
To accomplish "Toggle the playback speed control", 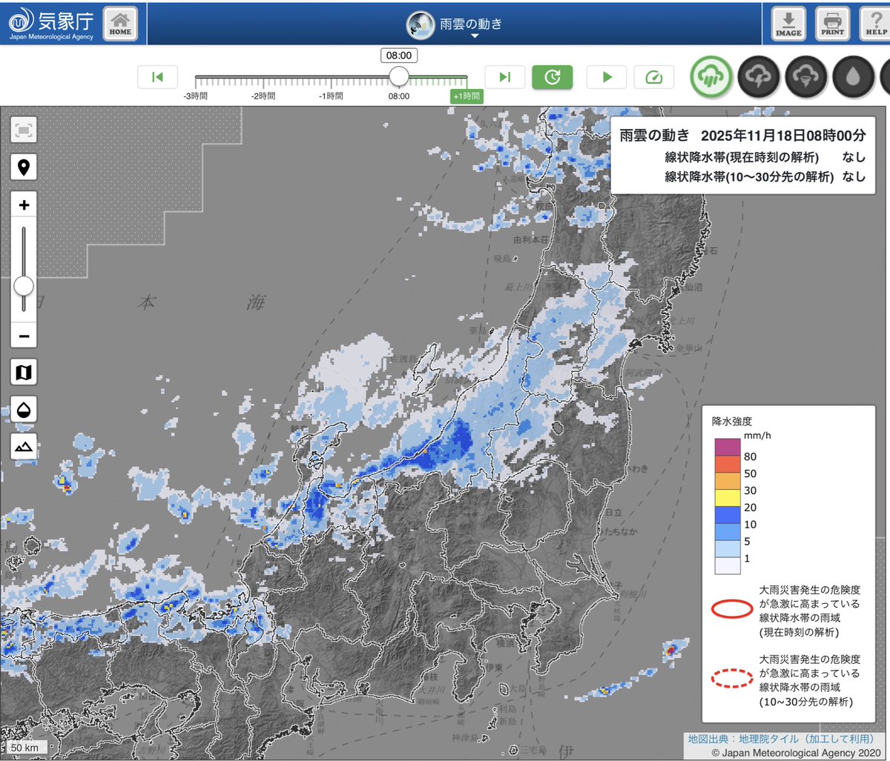I will point(653,76).
